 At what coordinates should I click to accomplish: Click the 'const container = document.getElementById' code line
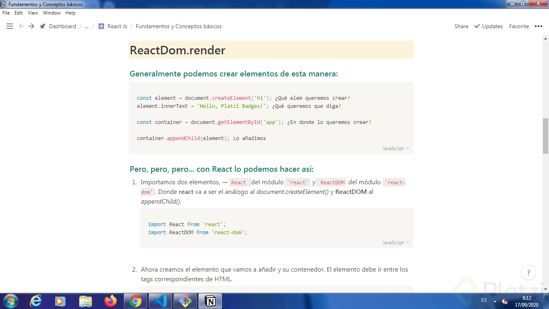point(254,122)
